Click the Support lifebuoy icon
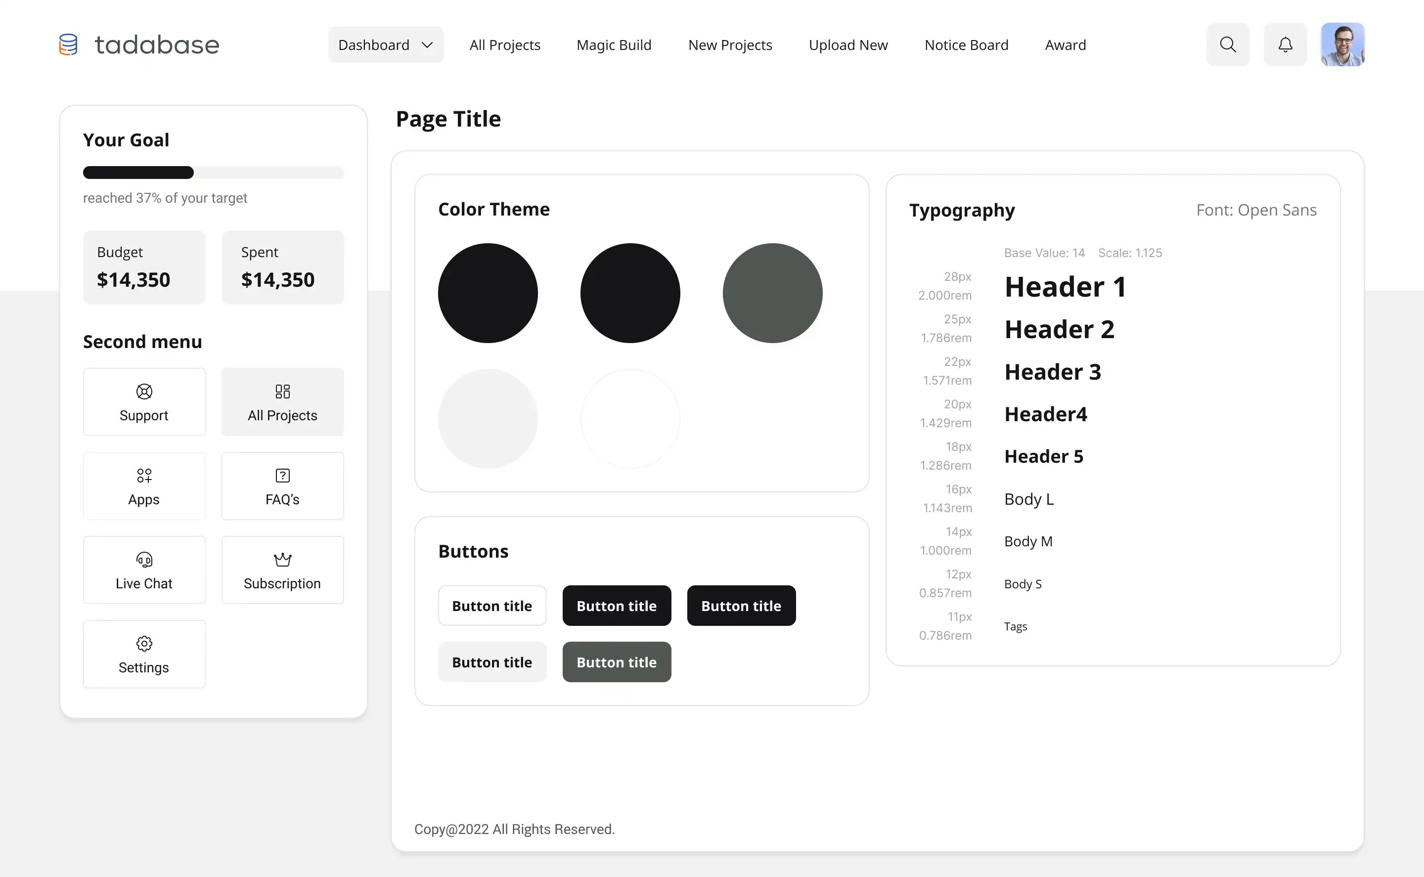The height and width of the screenshot is (877, 1424). coord(144,392)
